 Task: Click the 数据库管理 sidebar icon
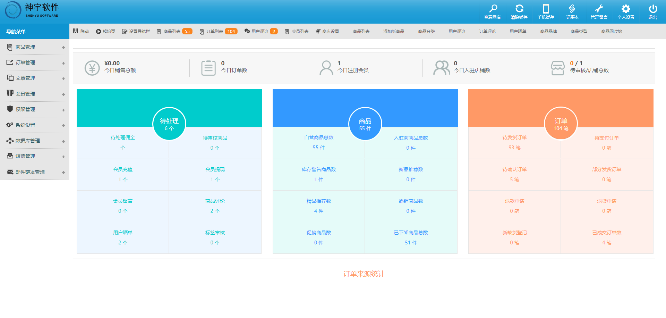coord(10,141)
